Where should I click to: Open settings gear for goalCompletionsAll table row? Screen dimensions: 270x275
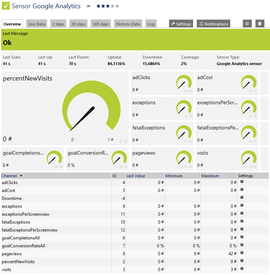point(242,237)
